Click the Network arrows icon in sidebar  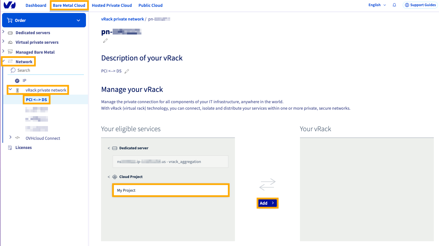pyautogui.click(x=10, y=61)
